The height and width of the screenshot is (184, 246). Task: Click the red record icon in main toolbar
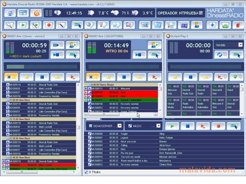click(48, 25)
